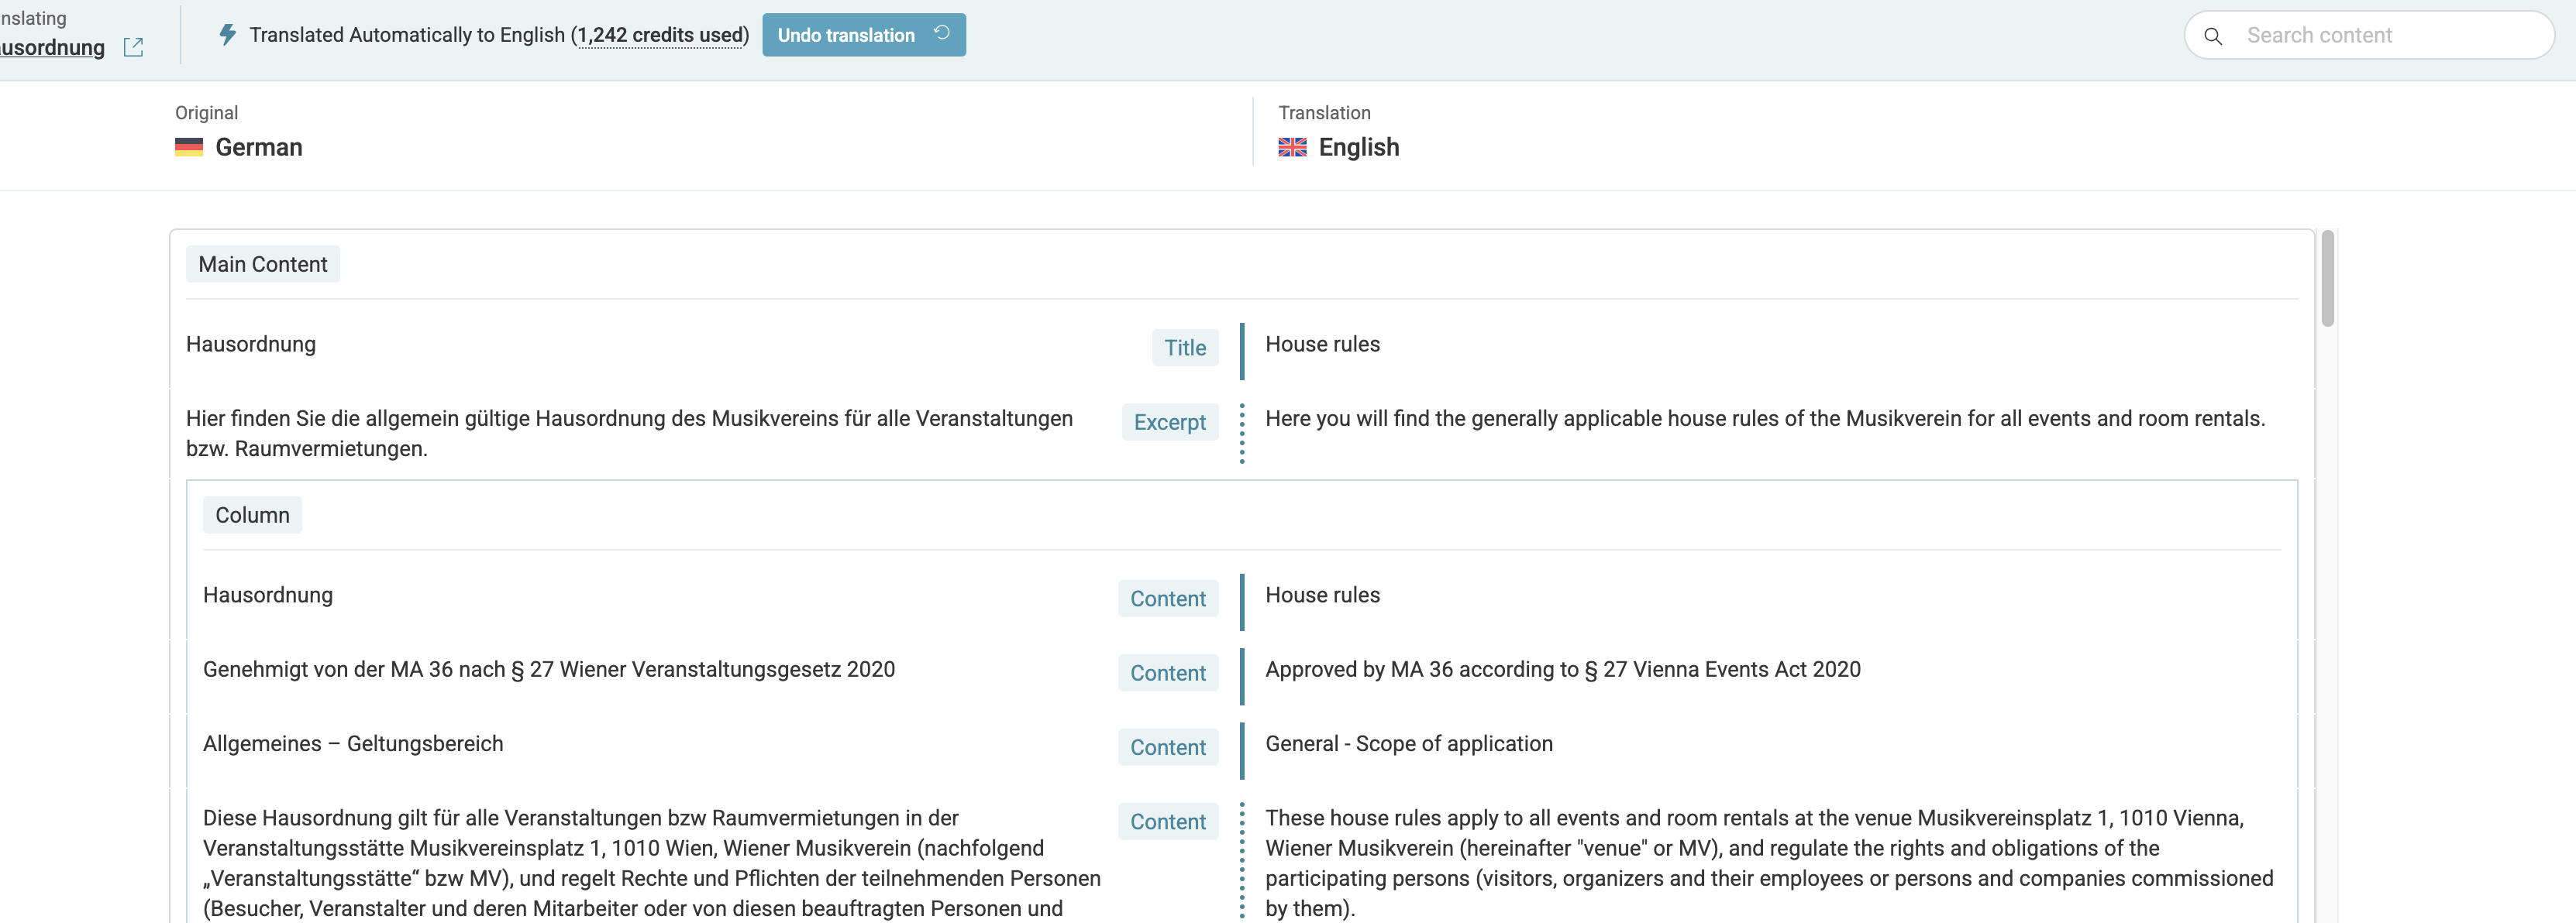
Task: Open the page link ending in 'usordnung'
Action: (52, 47)
